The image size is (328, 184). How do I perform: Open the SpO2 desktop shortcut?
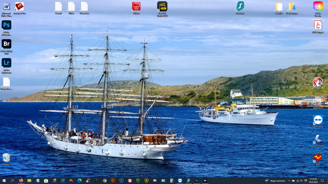coord(318,158)
